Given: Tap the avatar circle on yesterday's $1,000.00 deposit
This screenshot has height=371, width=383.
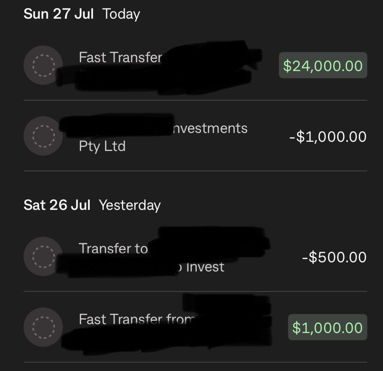Looking at the screenshot, I should (x=43, y=327).
